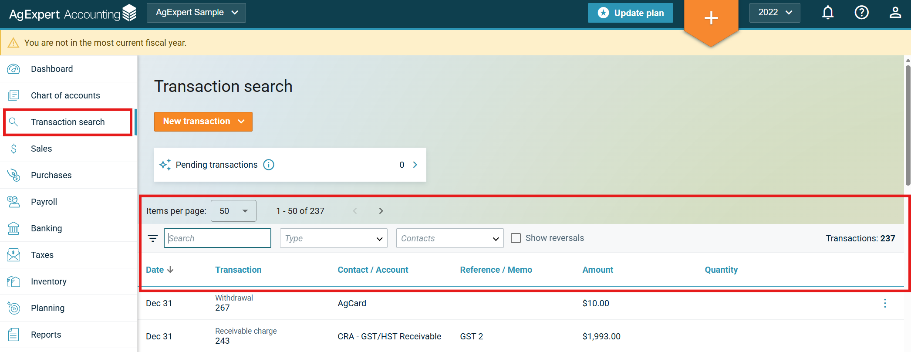
Task: Click the orange plus quick-add button
Action: [x=711, y=18]
